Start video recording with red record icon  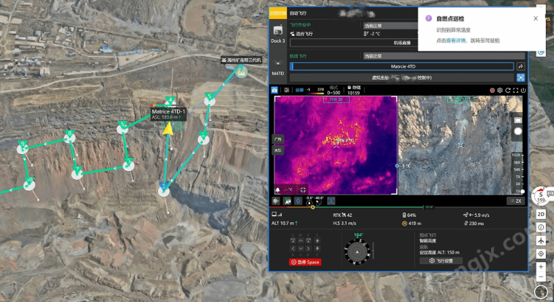tap(492, 90)
